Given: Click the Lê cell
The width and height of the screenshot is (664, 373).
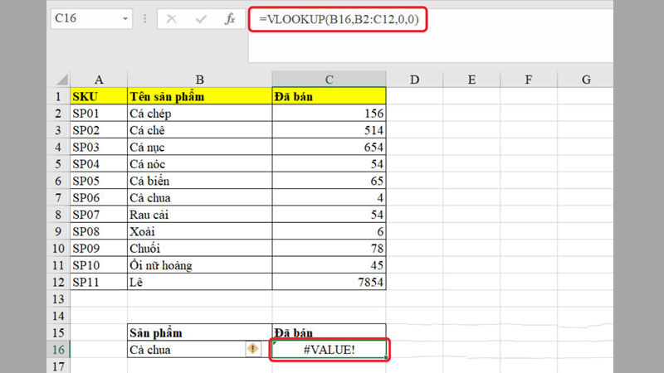Looking at the screenshot, I should [x=199, y=282].
